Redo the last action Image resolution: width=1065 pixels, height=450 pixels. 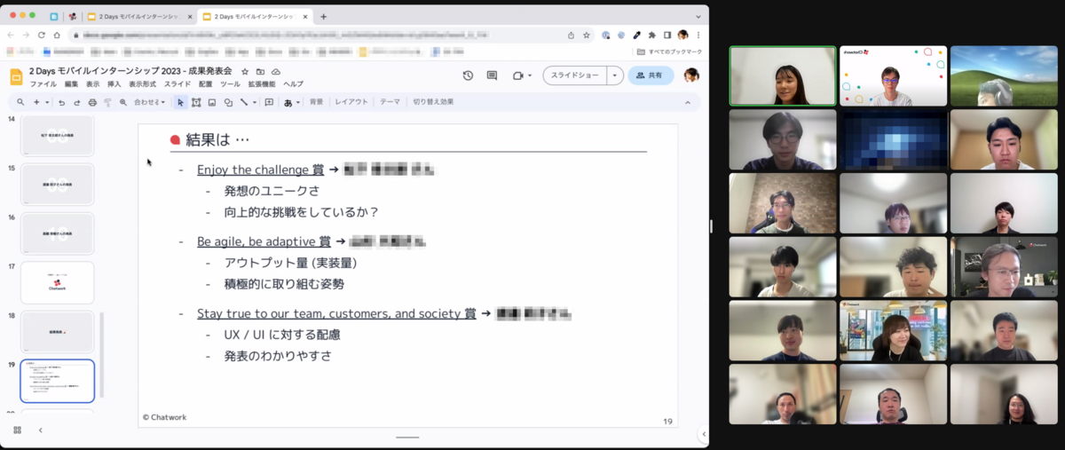pyautogui.click(x=76, y=102)
